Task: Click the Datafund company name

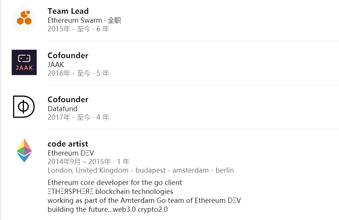Action: [63, 109]
